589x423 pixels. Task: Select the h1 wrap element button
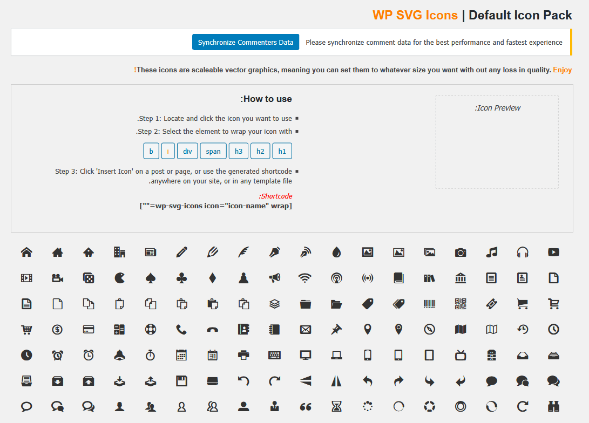(x=282, y=151)
